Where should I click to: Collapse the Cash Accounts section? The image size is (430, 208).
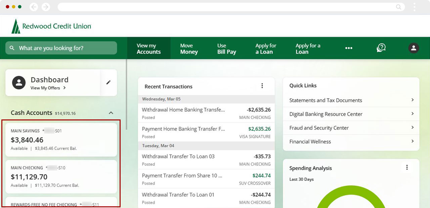(111, 113)
